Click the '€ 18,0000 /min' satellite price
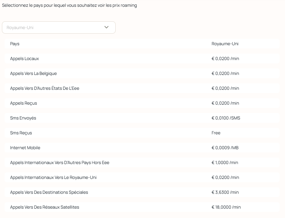The height and width of the screenshot is (218, 285). click(x=226, y=207)
